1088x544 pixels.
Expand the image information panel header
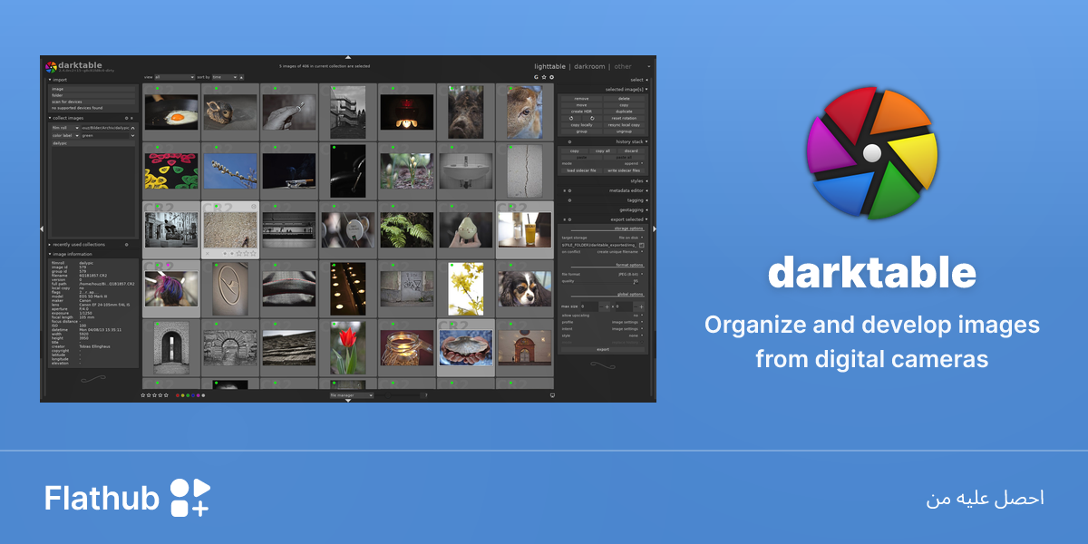(x=72, y=254)
